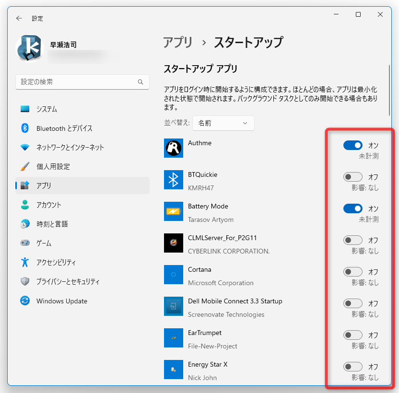Click the vertical scrollbar on right
Viewport: 399px width, 393px height.
pos(389,91)
